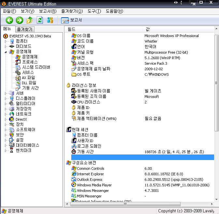
Task: Click the 서버 icon in tree
Action: coord(11,93)
